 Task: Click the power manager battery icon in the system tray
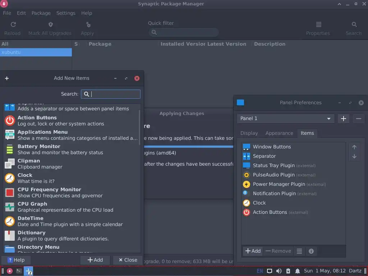[x=288, y=271]
